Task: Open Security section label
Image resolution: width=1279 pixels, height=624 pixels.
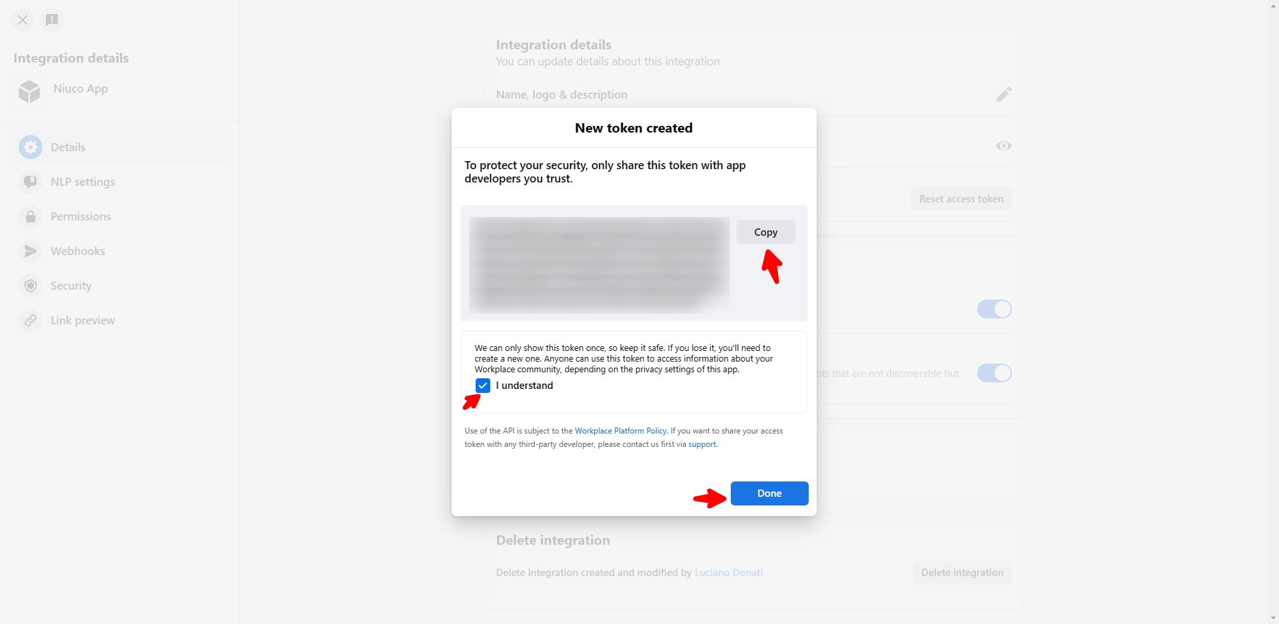Action: coord(71,286)
